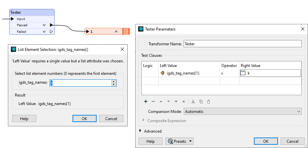
Task: Open the orange feature inspector icon
Action: pos(126,32)
